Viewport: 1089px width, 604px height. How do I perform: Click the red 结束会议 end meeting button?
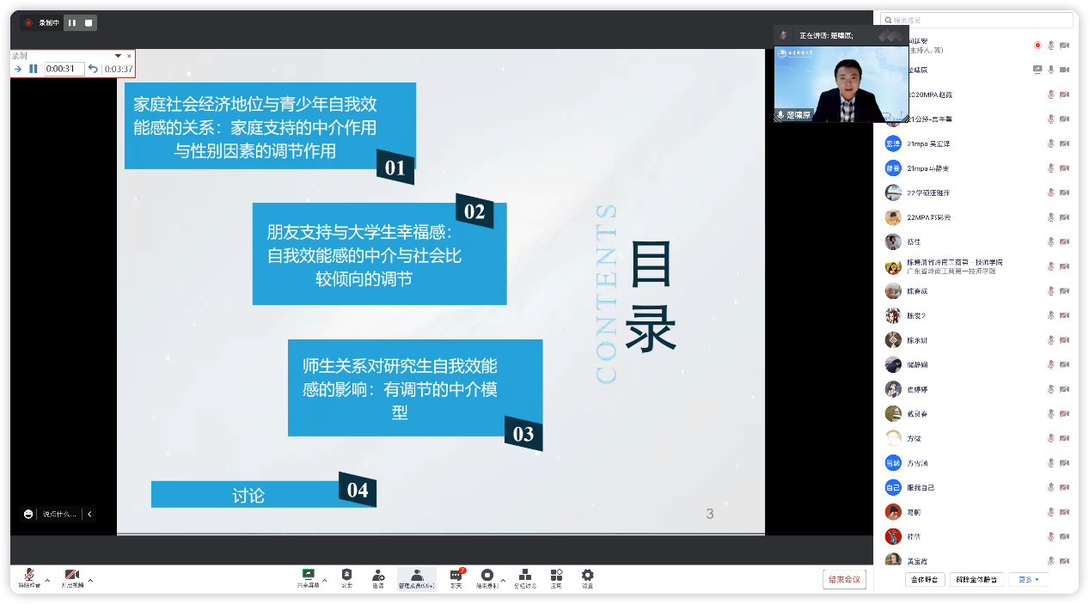843,579
